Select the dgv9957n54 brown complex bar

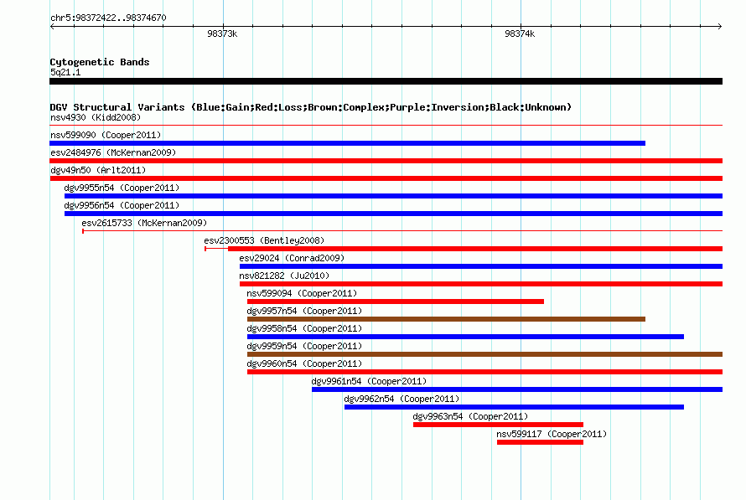tap(446, 319)
